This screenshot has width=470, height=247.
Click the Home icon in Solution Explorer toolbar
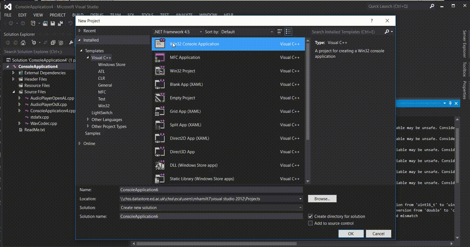click(23, 43)
